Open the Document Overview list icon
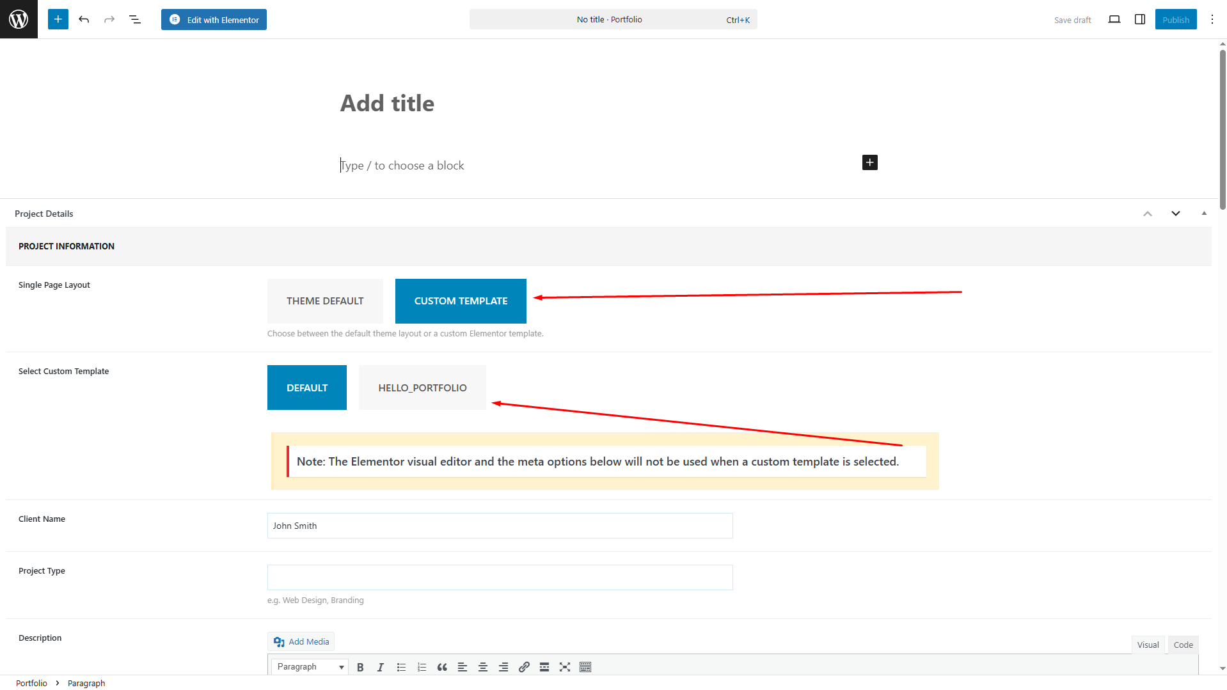The height and width of the screenshot is (690, 1227). 135,19
